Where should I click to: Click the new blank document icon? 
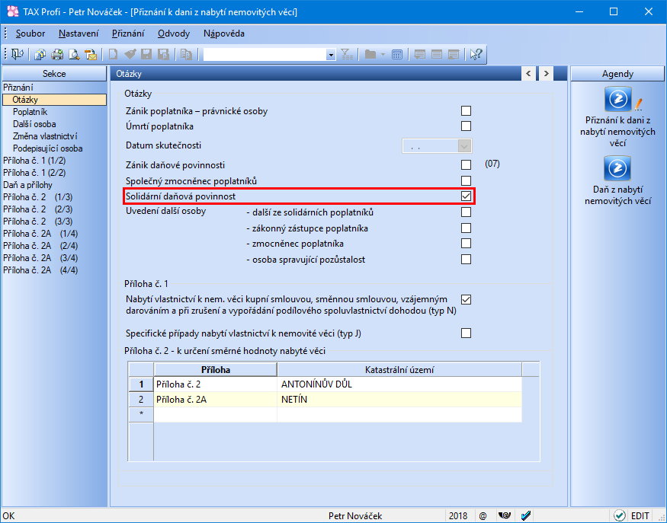tap(113, 54)
